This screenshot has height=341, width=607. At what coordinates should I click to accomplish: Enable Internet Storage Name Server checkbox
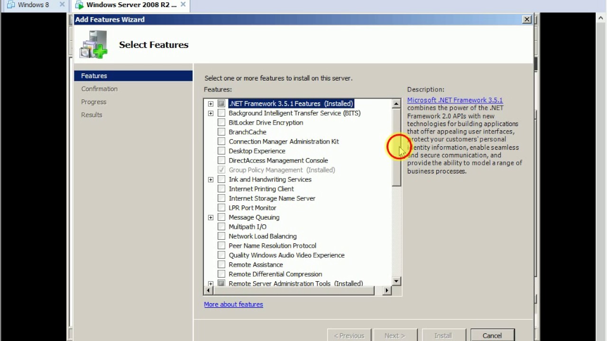point(221,198)
